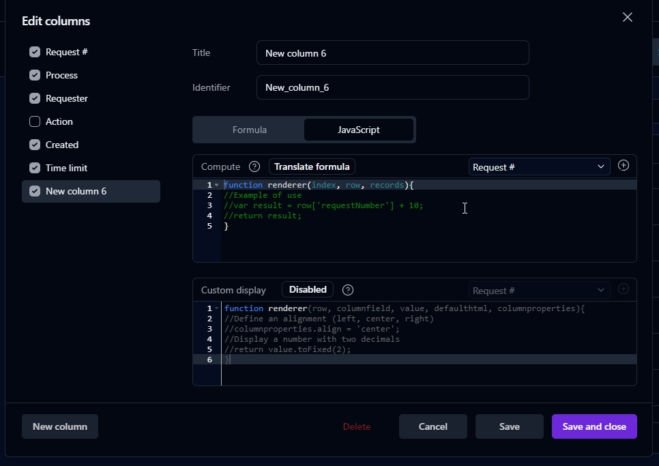This screenshot has width=659, height=466.
Task: Select New column 6 in column list
Action: (91, 191)
